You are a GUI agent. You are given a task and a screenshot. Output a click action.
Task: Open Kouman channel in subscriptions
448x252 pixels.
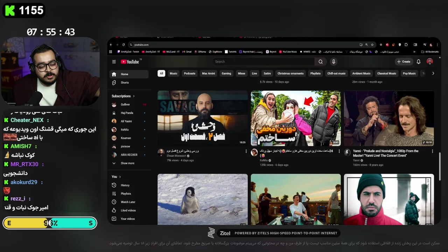pos(129,138)
